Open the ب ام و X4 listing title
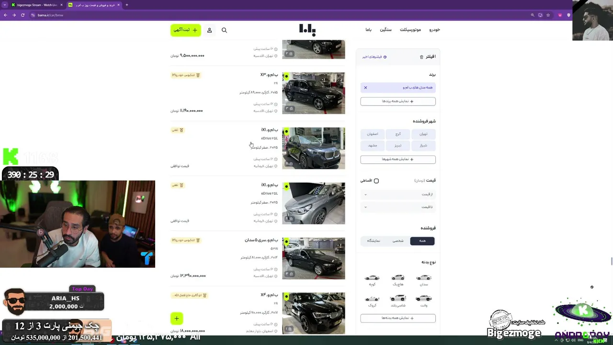The height and width of the screenshot is (345, 613). tap(269, 295)
